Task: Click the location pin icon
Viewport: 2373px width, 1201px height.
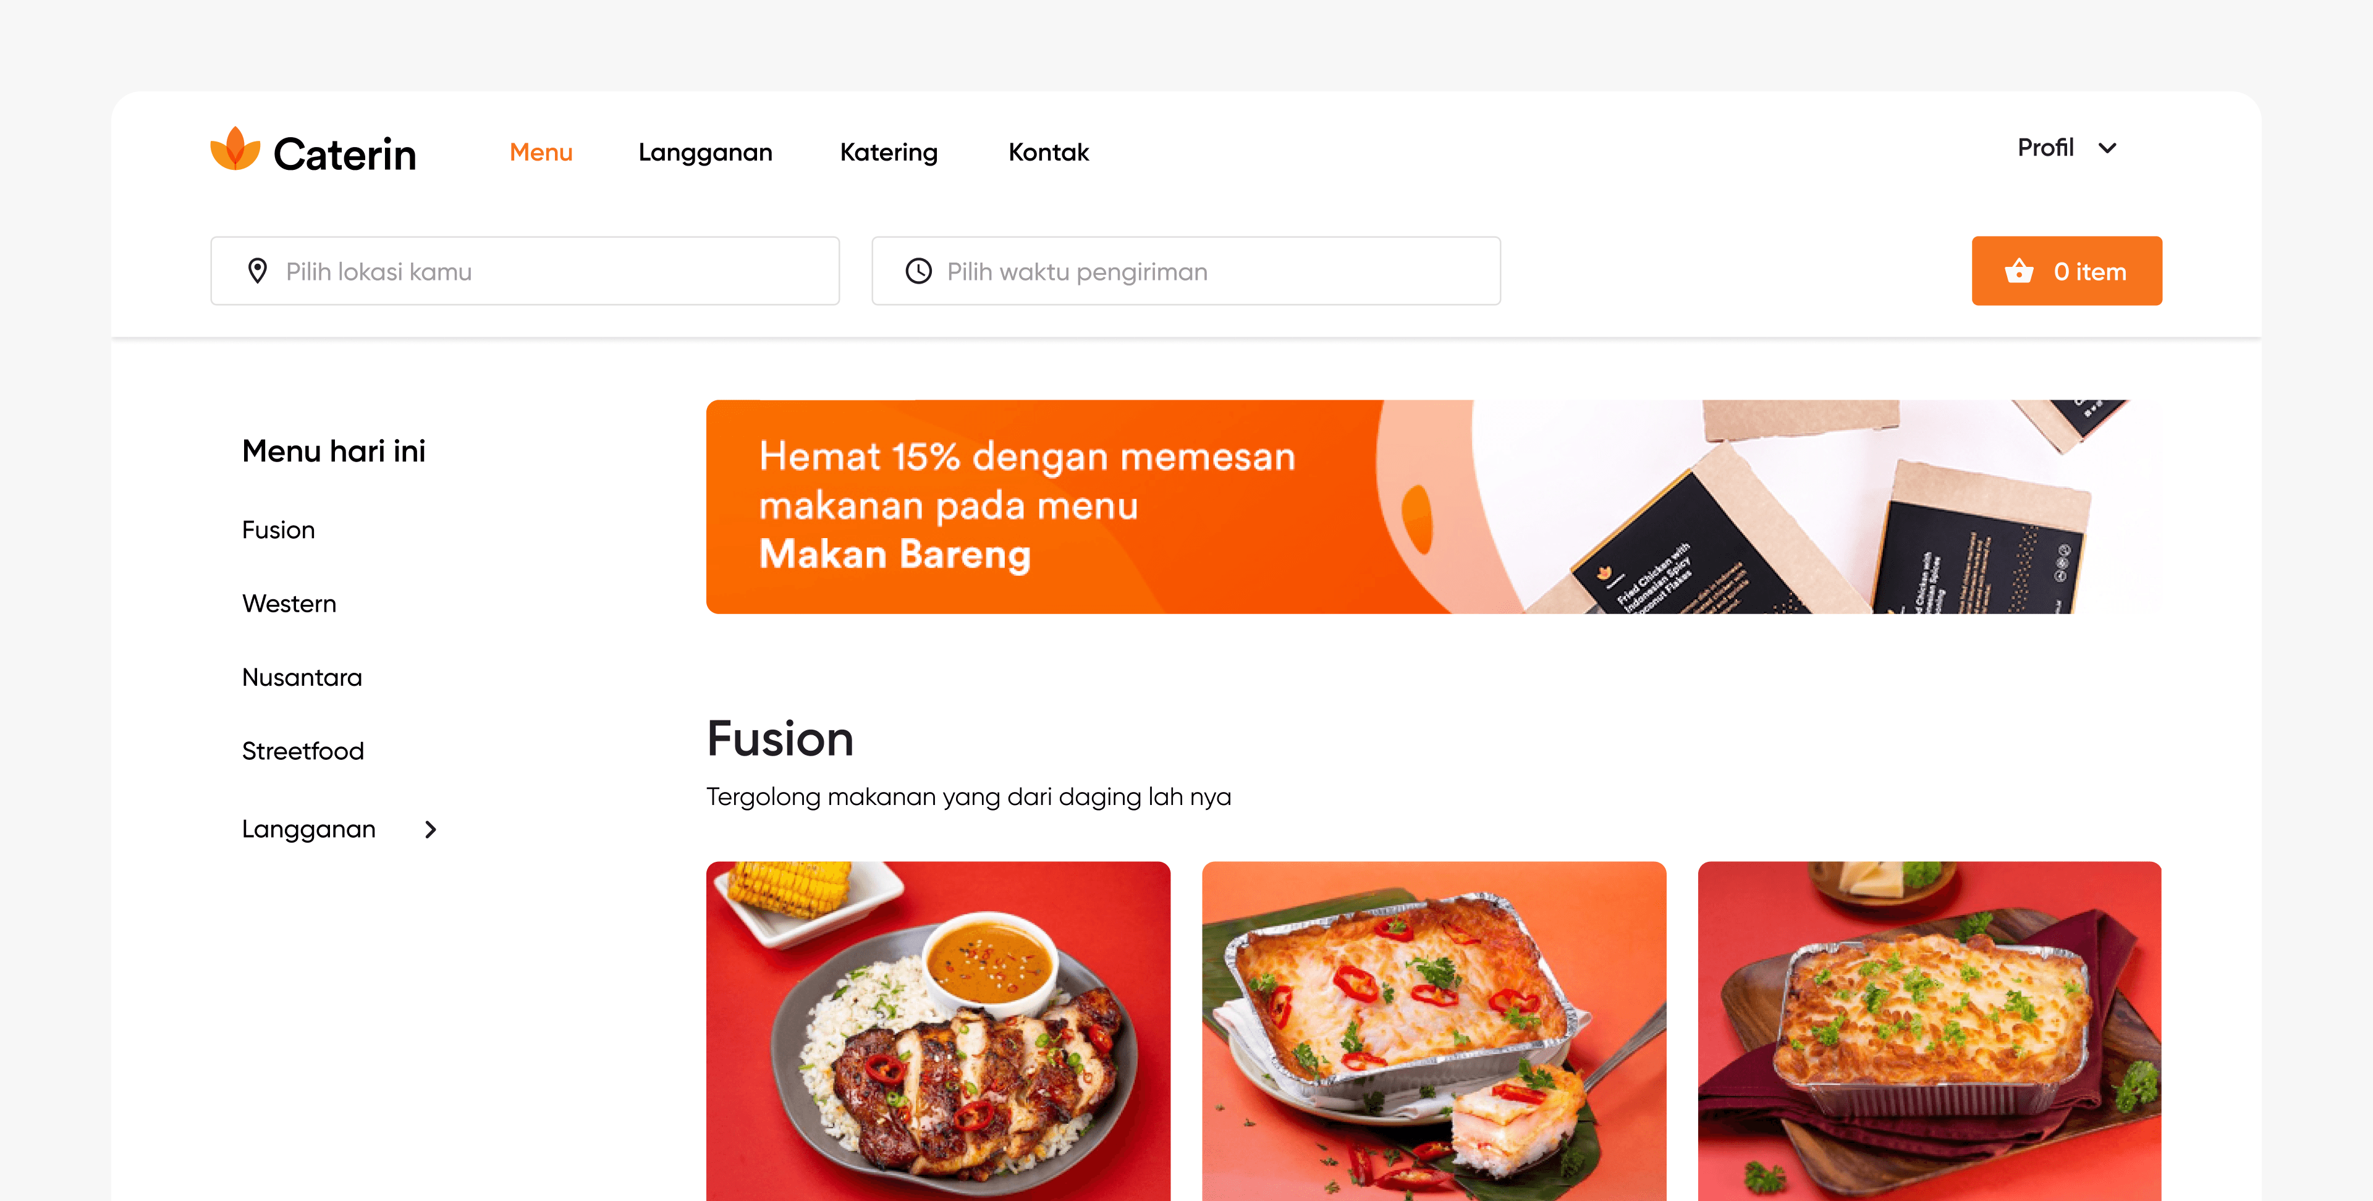Action: [x=258, y=271]
